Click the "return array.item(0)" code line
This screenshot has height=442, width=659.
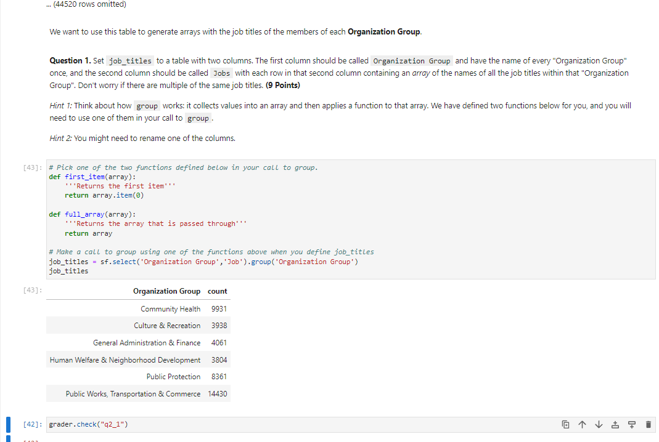(104, 195)
